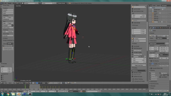The height and width of the screenshot is (96, 171).
Task: Expand the Post Processing panel
Action: point(154,83)
